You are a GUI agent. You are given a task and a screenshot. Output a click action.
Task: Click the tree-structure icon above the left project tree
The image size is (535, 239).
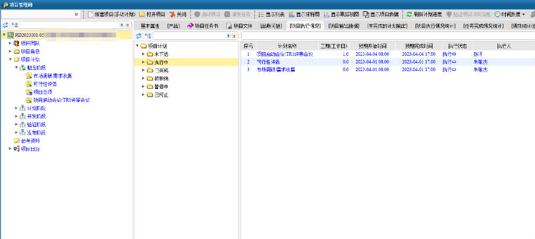14,25
